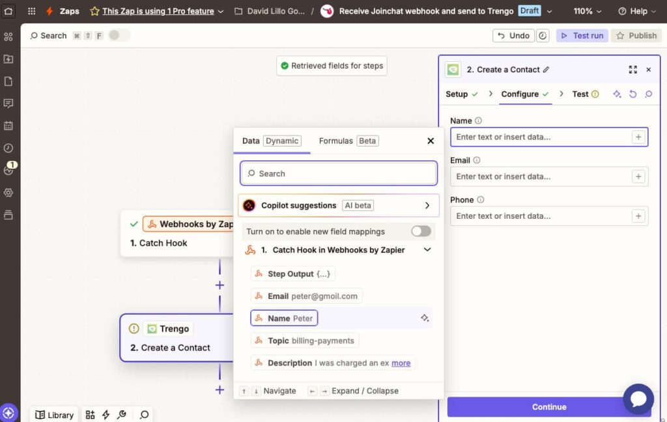Screen dimensions: 667x422
Task: Open the Help menu
Action: (637, 11)
